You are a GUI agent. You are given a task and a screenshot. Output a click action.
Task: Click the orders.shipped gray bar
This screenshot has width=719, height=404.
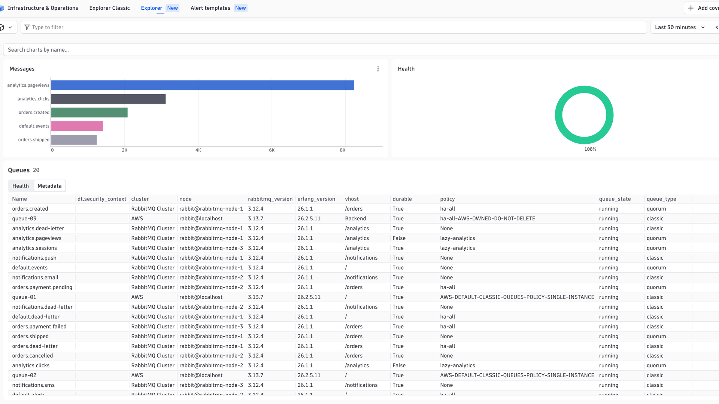74,140
